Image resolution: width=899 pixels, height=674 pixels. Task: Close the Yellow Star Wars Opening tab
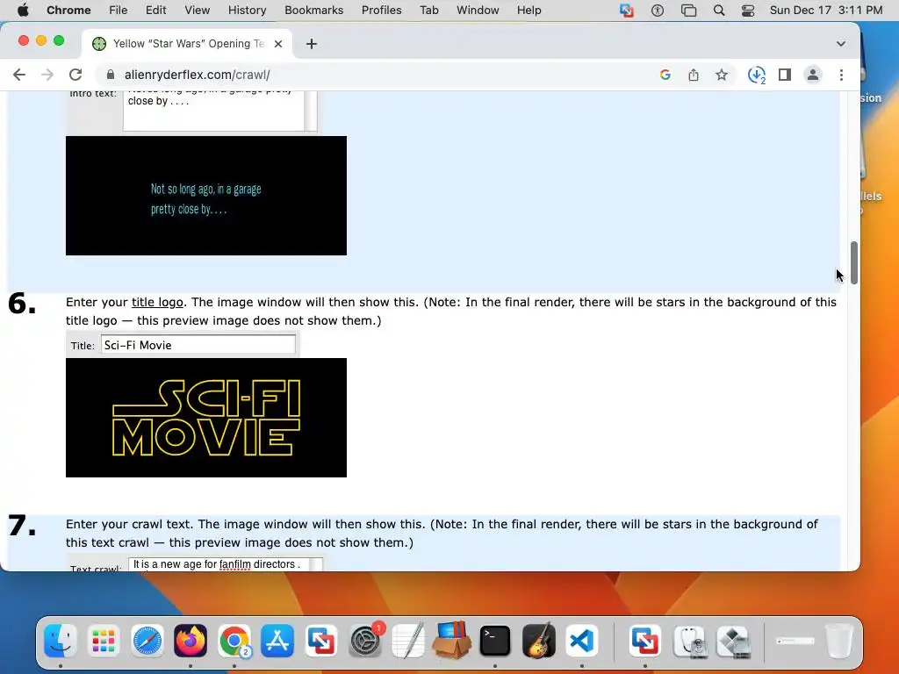click(x=278, y=44)
